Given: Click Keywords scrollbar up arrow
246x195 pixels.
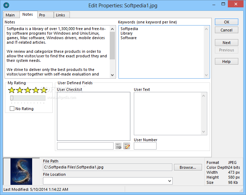Looking at the screenshot, I should pos(206,29).
